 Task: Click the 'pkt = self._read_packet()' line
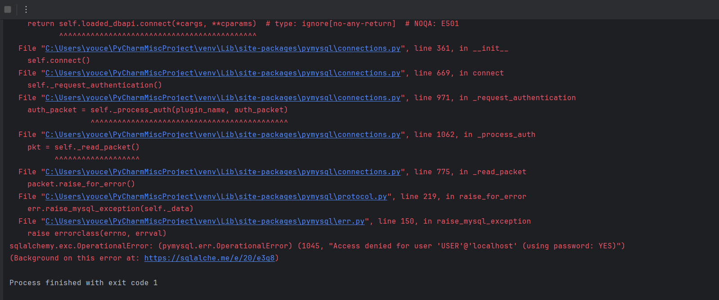83,147
